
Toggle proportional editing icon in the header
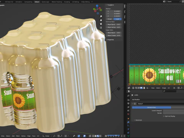tap(66, 136)
